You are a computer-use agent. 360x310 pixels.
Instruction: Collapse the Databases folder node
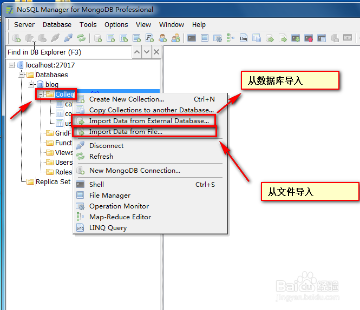(x=22, y=75)
